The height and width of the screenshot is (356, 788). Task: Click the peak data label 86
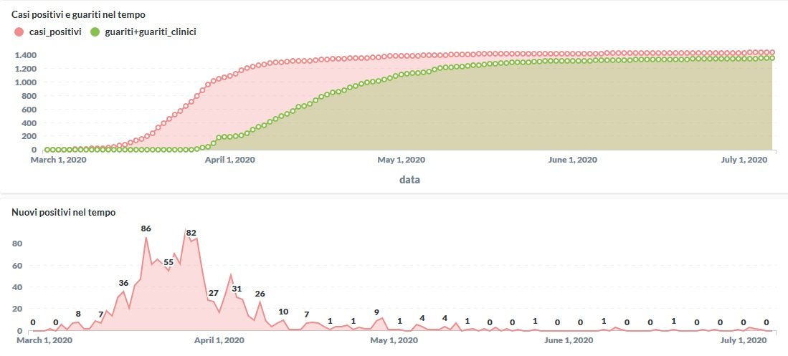[146, 228]
